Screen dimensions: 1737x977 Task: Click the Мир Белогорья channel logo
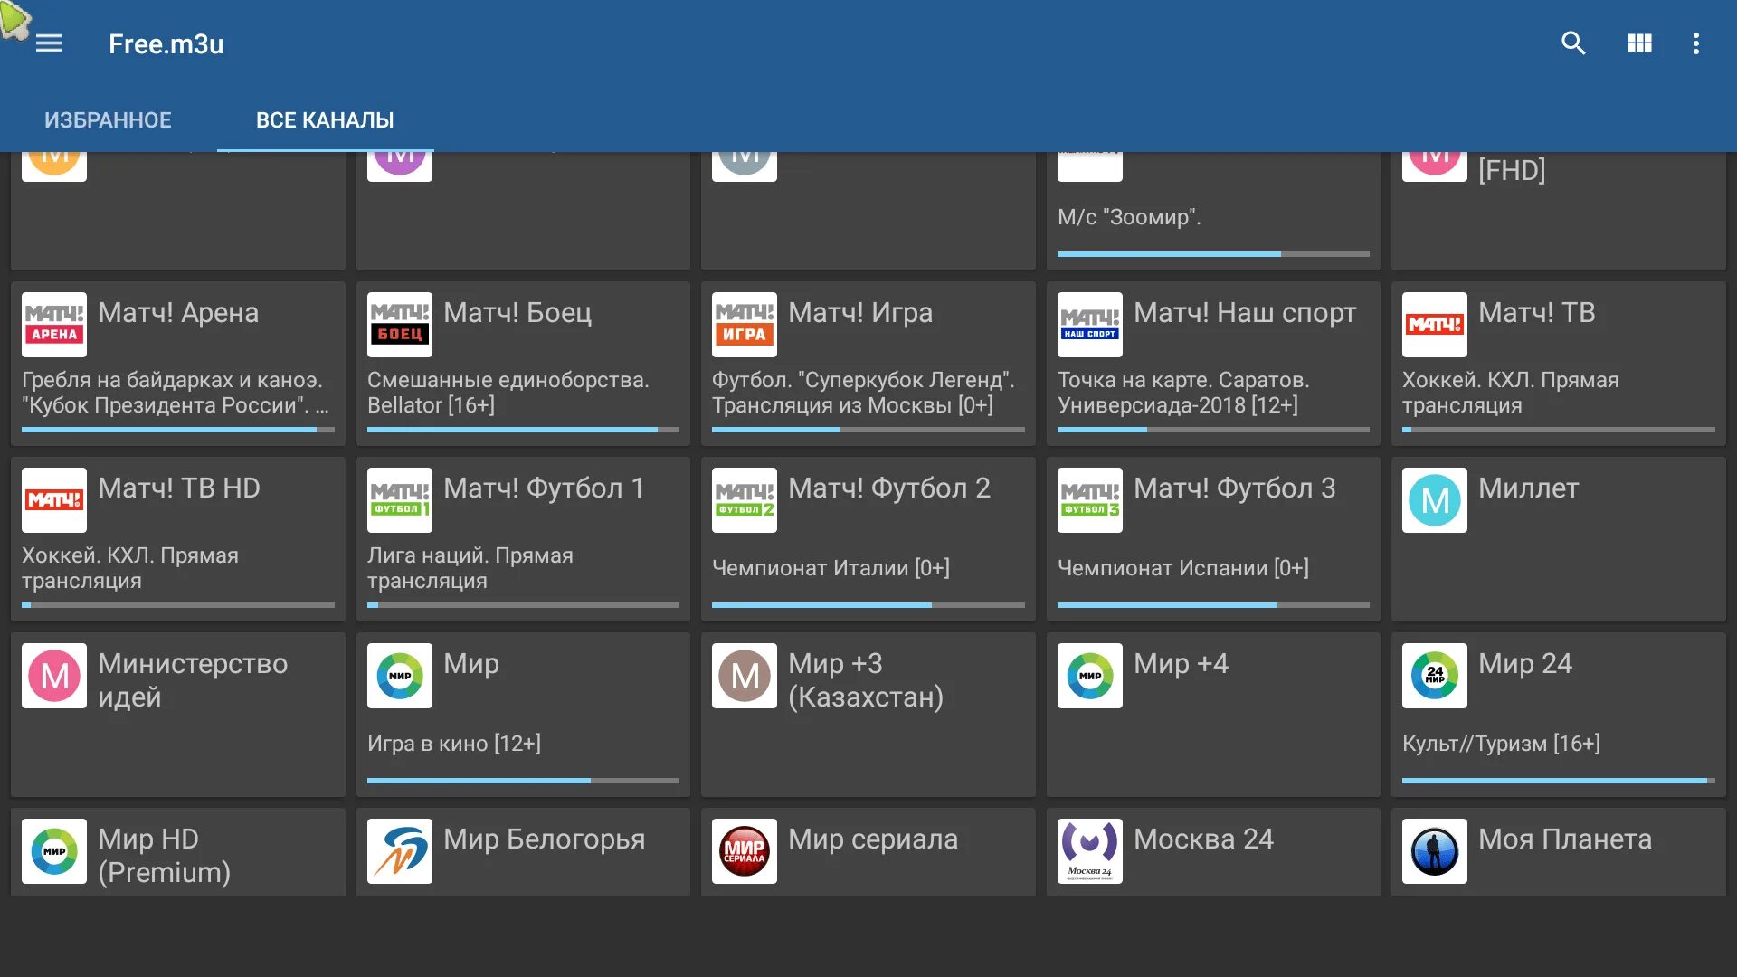[400, 851]
